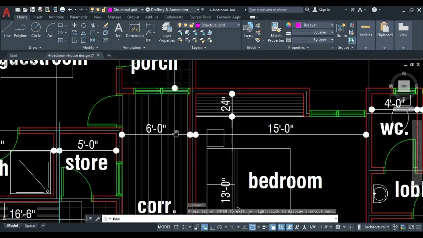This screenshot has width=423, height=238.
Task: Add a new drawing tab with plus
Action: pyautogui.click(x=109, y=56)
